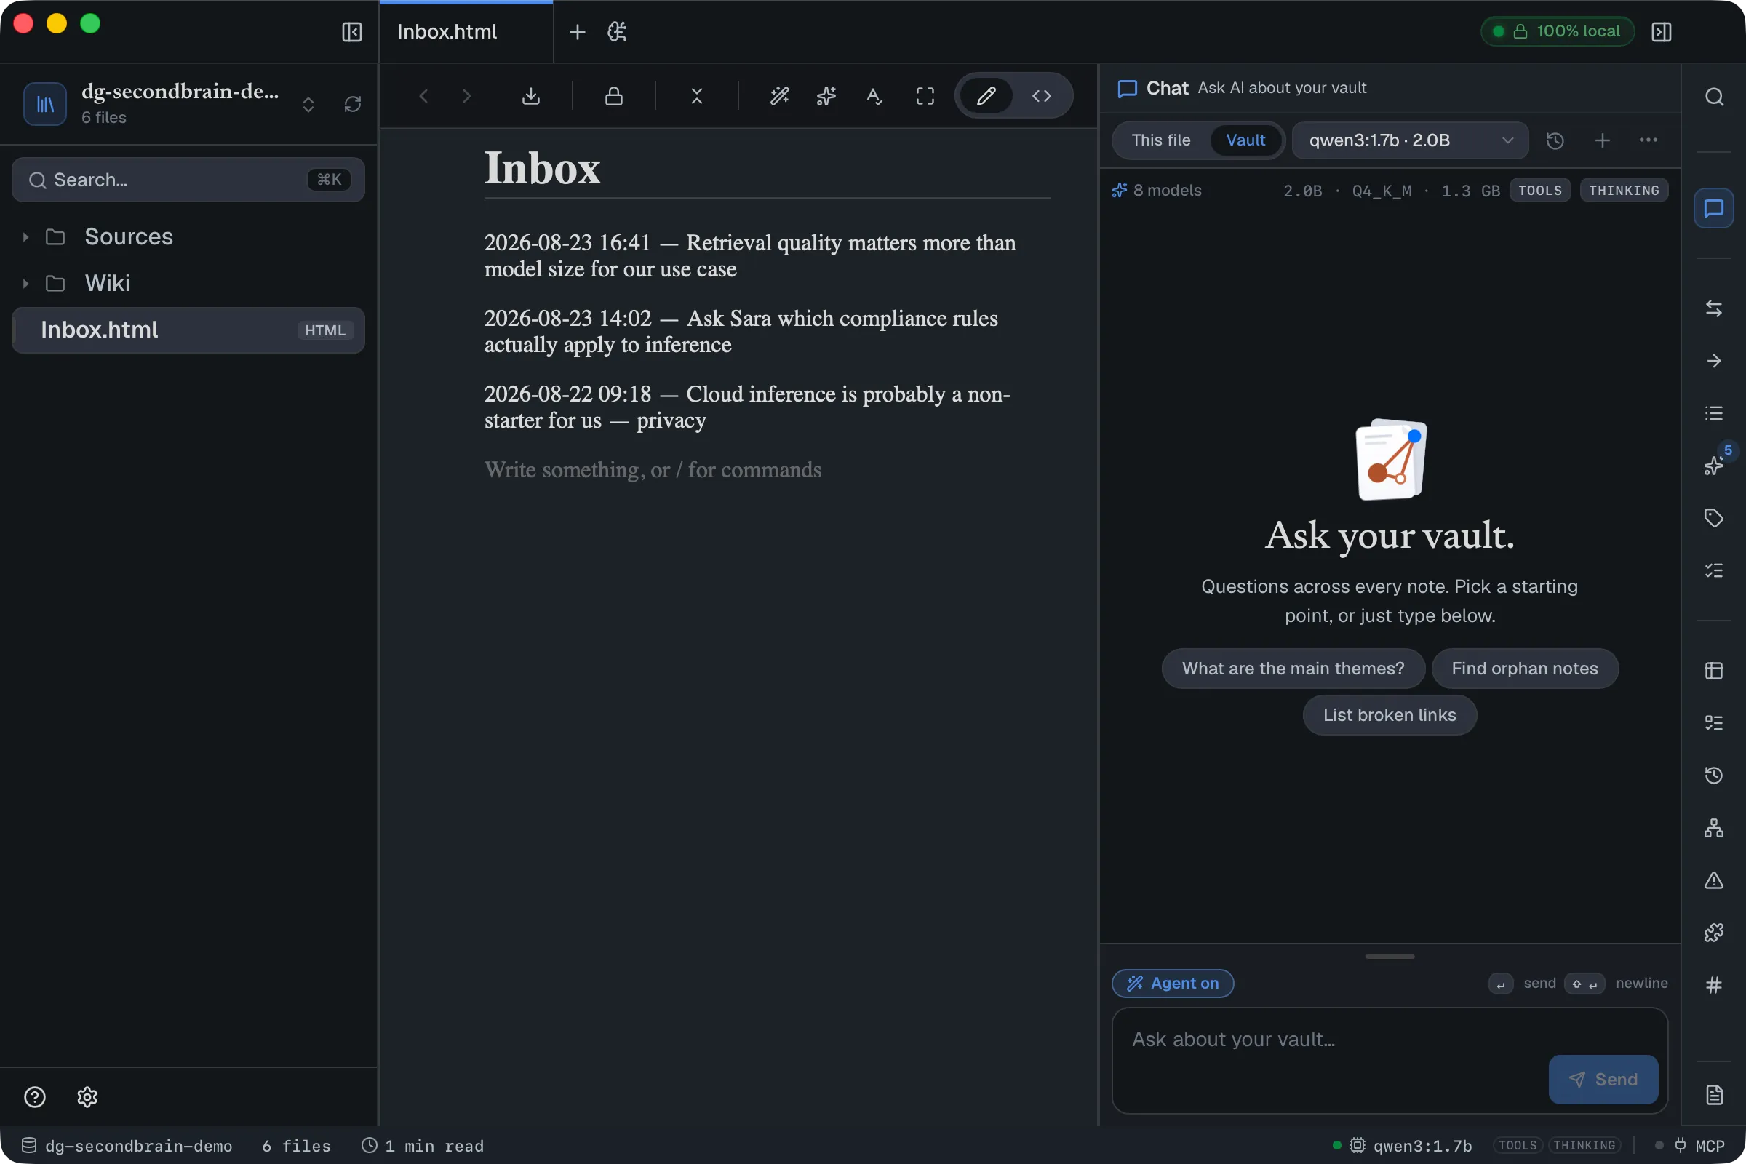Screen dimensions: 1746x1164
Task: Toggle the Agent on pill
Action: (x=1172, y=983)
